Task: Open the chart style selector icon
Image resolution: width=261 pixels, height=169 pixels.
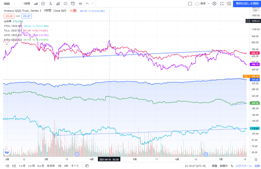Action: (36, 4)
